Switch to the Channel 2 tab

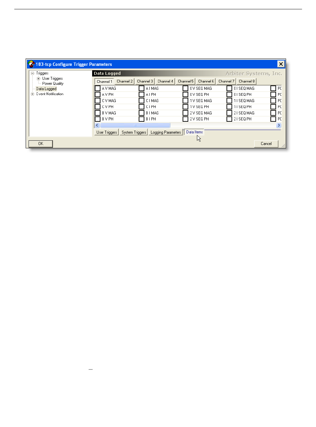125,81
